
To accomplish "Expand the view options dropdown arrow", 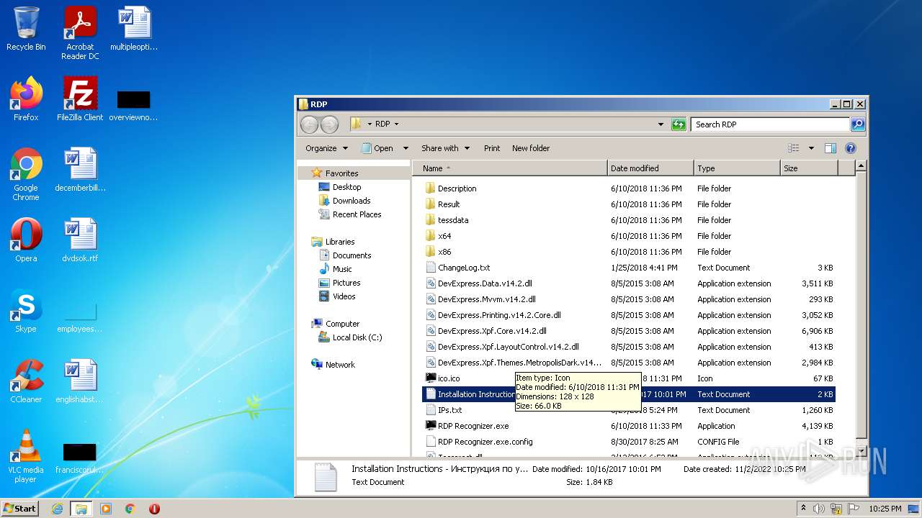I will coord(811,148).
